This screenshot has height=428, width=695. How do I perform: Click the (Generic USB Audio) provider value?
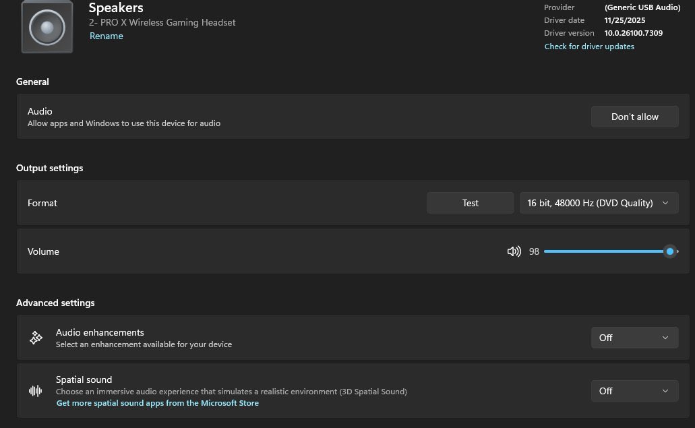[642, 7]
